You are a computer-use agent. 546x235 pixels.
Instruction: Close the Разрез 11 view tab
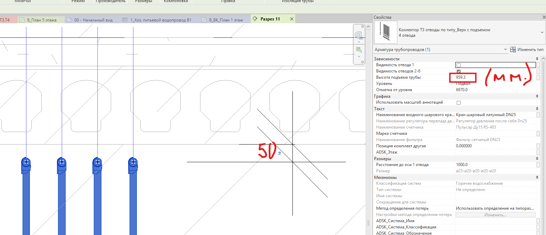coord(292,19)
